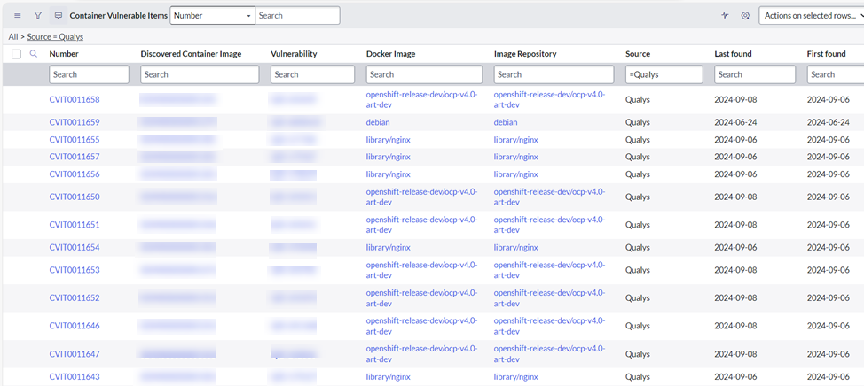This screenshot has height=386, width=864.
Task: Open the personalize list gear icon
Action: pyautogui.click(x=745, y=16)
